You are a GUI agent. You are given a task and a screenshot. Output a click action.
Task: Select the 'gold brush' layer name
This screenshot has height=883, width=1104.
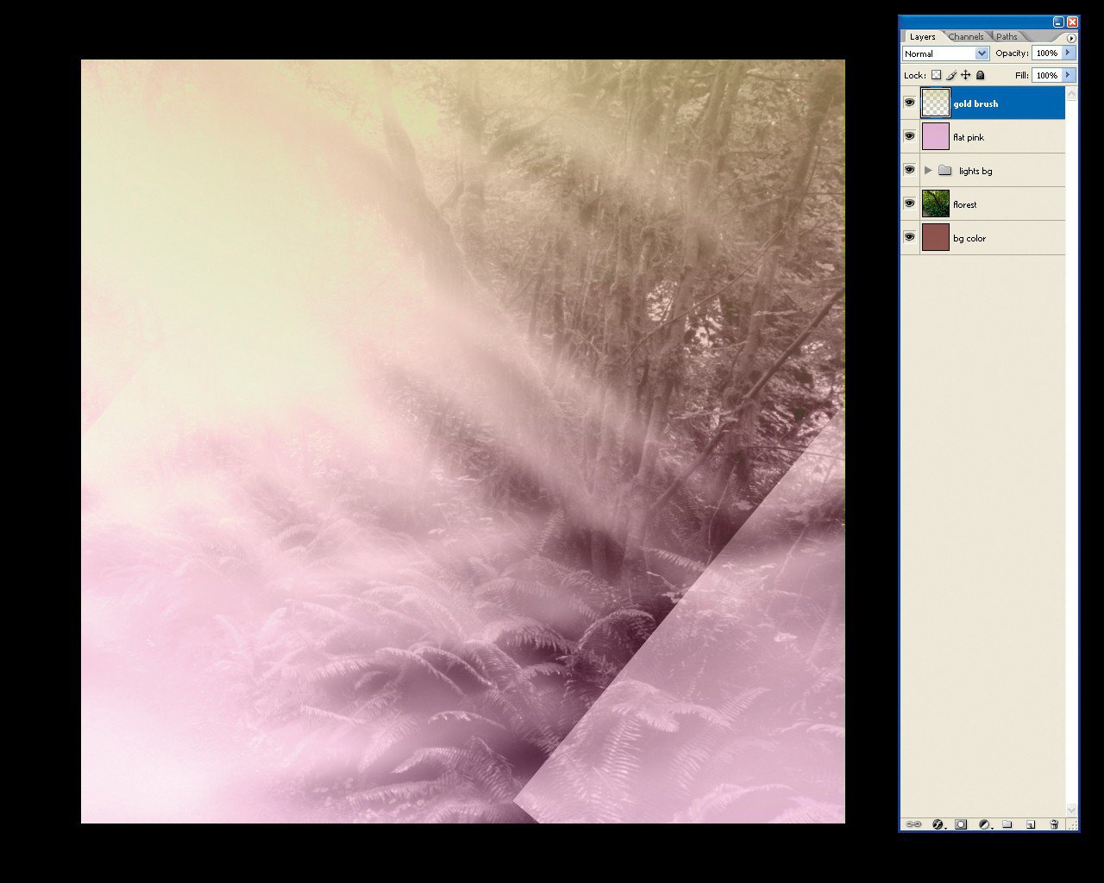click(x=975, y=103)
